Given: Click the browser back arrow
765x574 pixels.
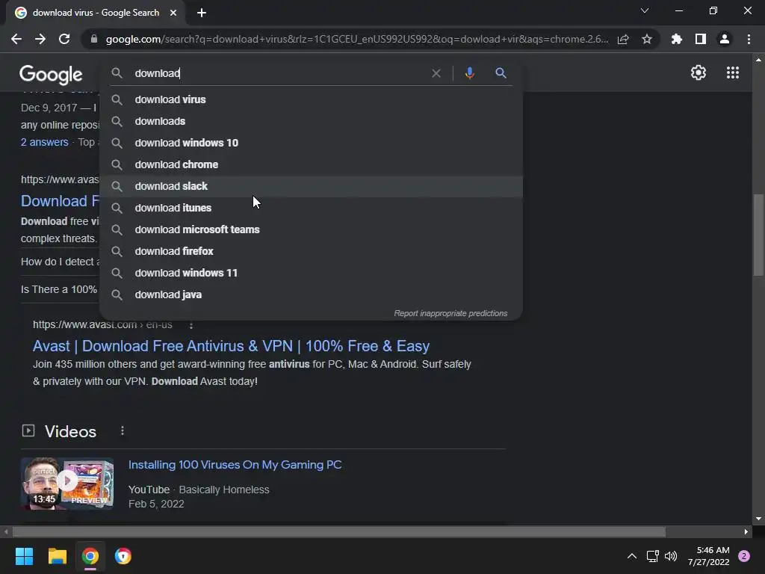Looking at the screenshot, I should click(16, 39).
